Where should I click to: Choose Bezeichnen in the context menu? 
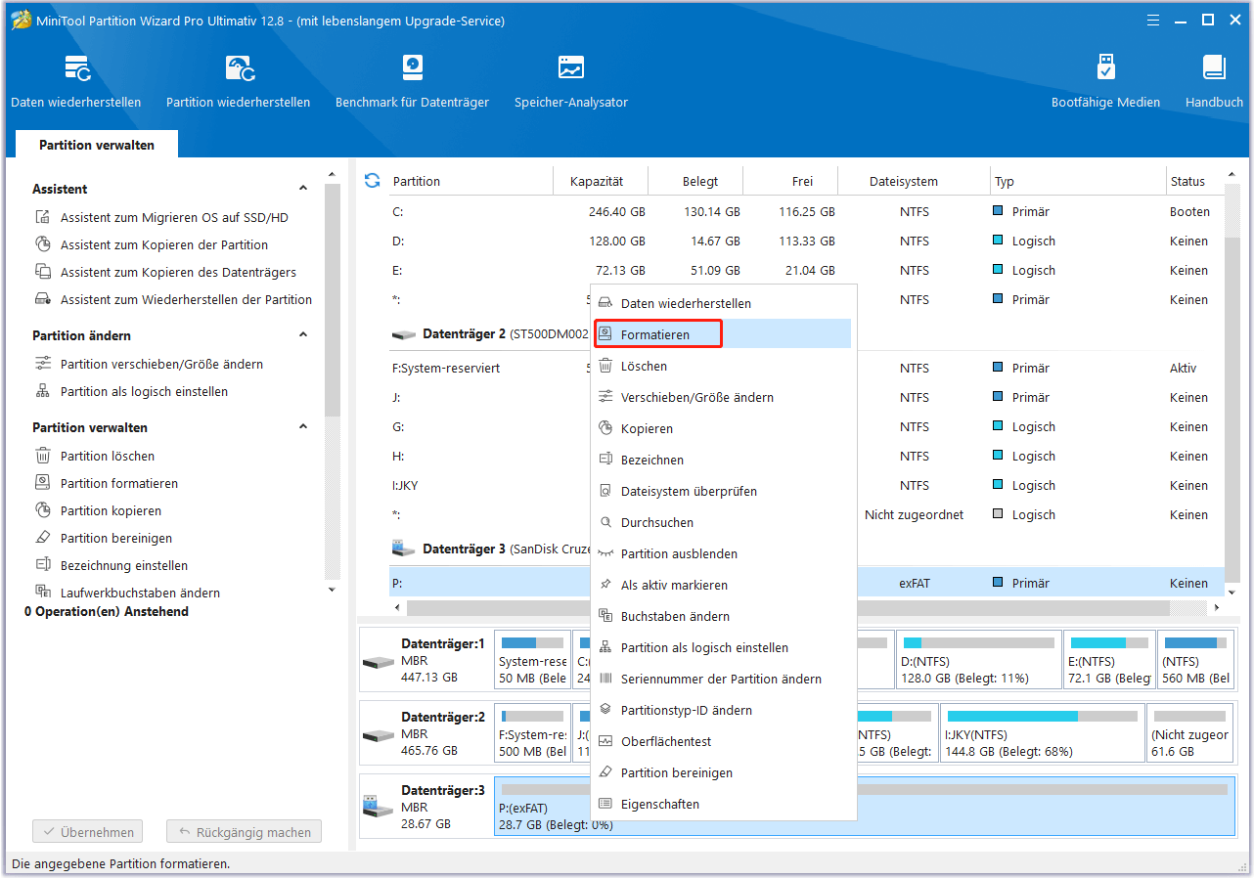coord(724,460)
